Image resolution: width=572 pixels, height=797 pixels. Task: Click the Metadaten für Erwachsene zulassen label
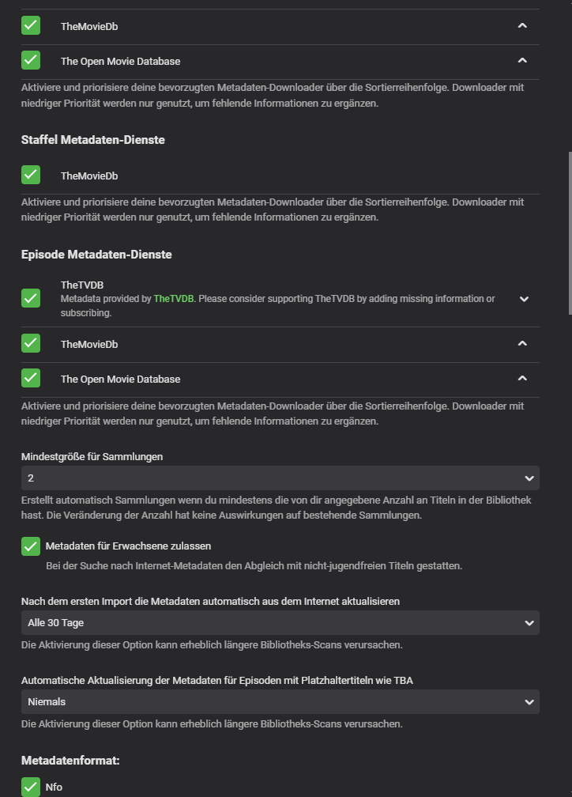pos(128,546)
